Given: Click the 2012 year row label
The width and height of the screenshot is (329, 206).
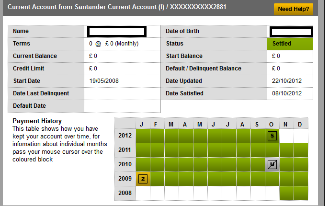Looking at the screenshot, I should click(125, 136).
